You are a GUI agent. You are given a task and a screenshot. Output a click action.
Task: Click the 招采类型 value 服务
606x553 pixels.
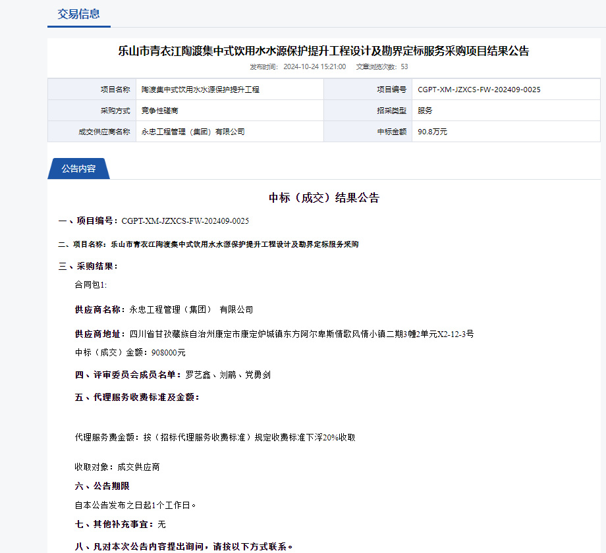pyautogui.click(x=425, y=111)
